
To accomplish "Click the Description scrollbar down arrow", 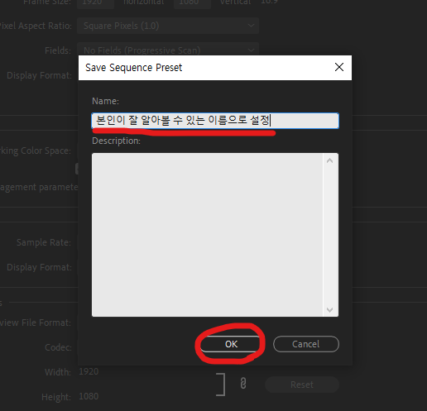I will [329, 309].
